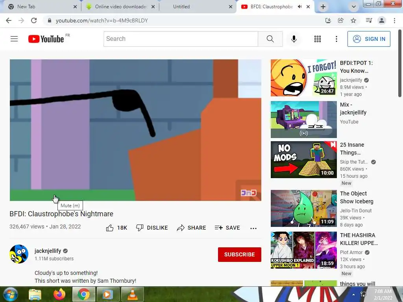403x302 pixels.
Task: Click the video title text
Action: click(x=61, y=214)
